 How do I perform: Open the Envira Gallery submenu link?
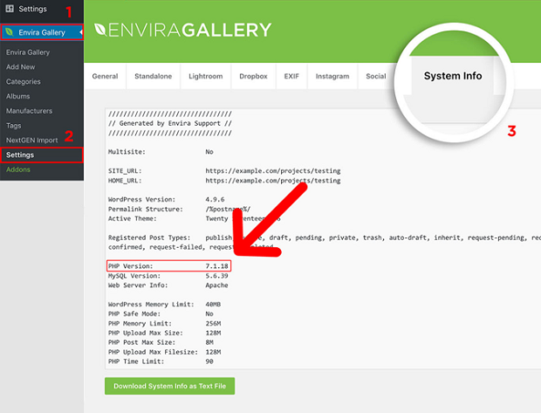(x=28, y=52)
